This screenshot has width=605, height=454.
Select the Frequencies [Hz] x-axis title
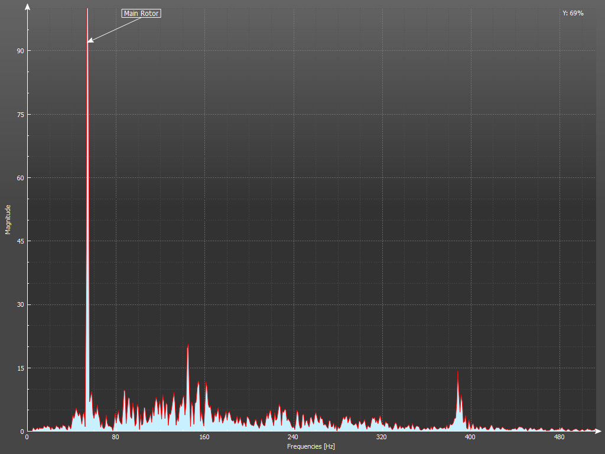(311, 446)
